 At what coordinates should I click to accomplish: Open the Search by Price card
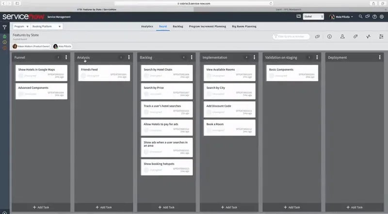167,91
